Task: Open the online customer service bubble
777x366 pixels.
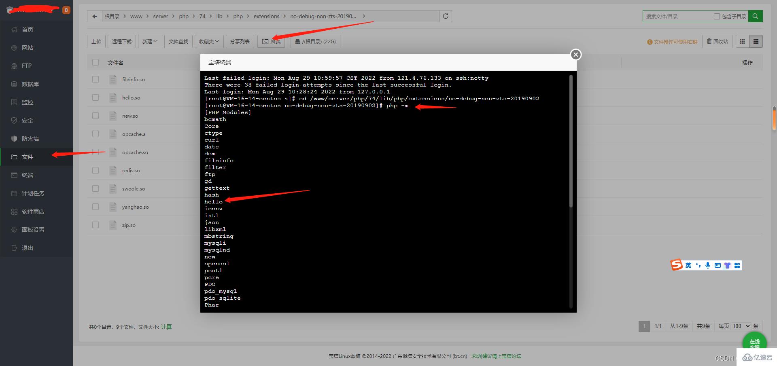Action: (x=754, y=342)
